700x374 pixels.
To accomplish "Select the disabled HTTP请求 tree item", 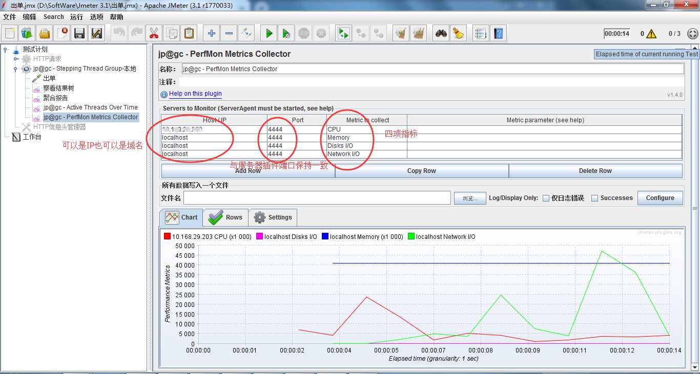I will (47, 59).
